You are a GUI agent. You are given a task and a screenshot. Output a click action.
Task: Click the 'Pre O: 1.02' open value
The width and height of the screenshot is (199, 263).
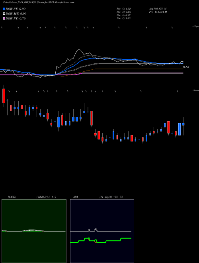click(x=124, y=9)
